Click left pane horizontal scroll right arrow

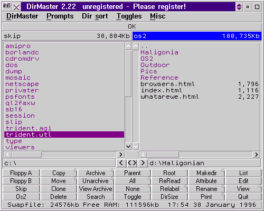121,155
